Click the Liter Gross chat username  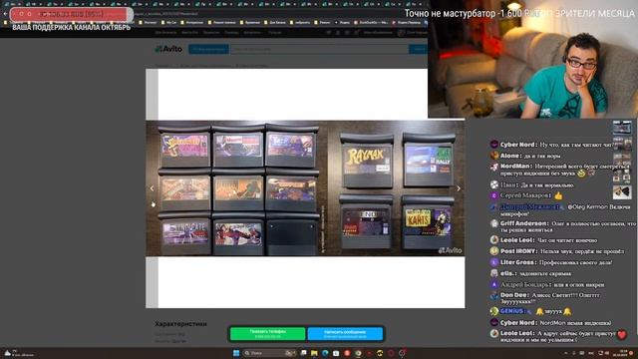click(518, 262)
